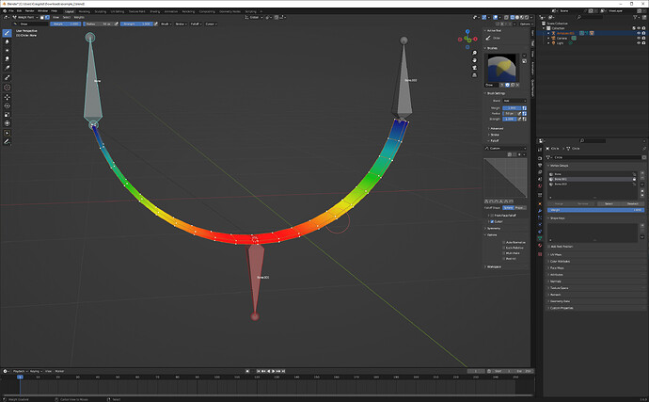
Task: Open the Weights menu in viewport header
Action: [x=79, y=17]
